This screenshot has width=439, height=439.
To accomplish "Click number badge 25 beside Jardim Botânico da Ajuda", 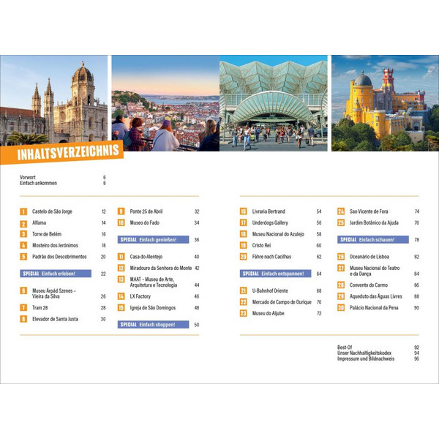I will pyautogui.click(x=341, y=223).
